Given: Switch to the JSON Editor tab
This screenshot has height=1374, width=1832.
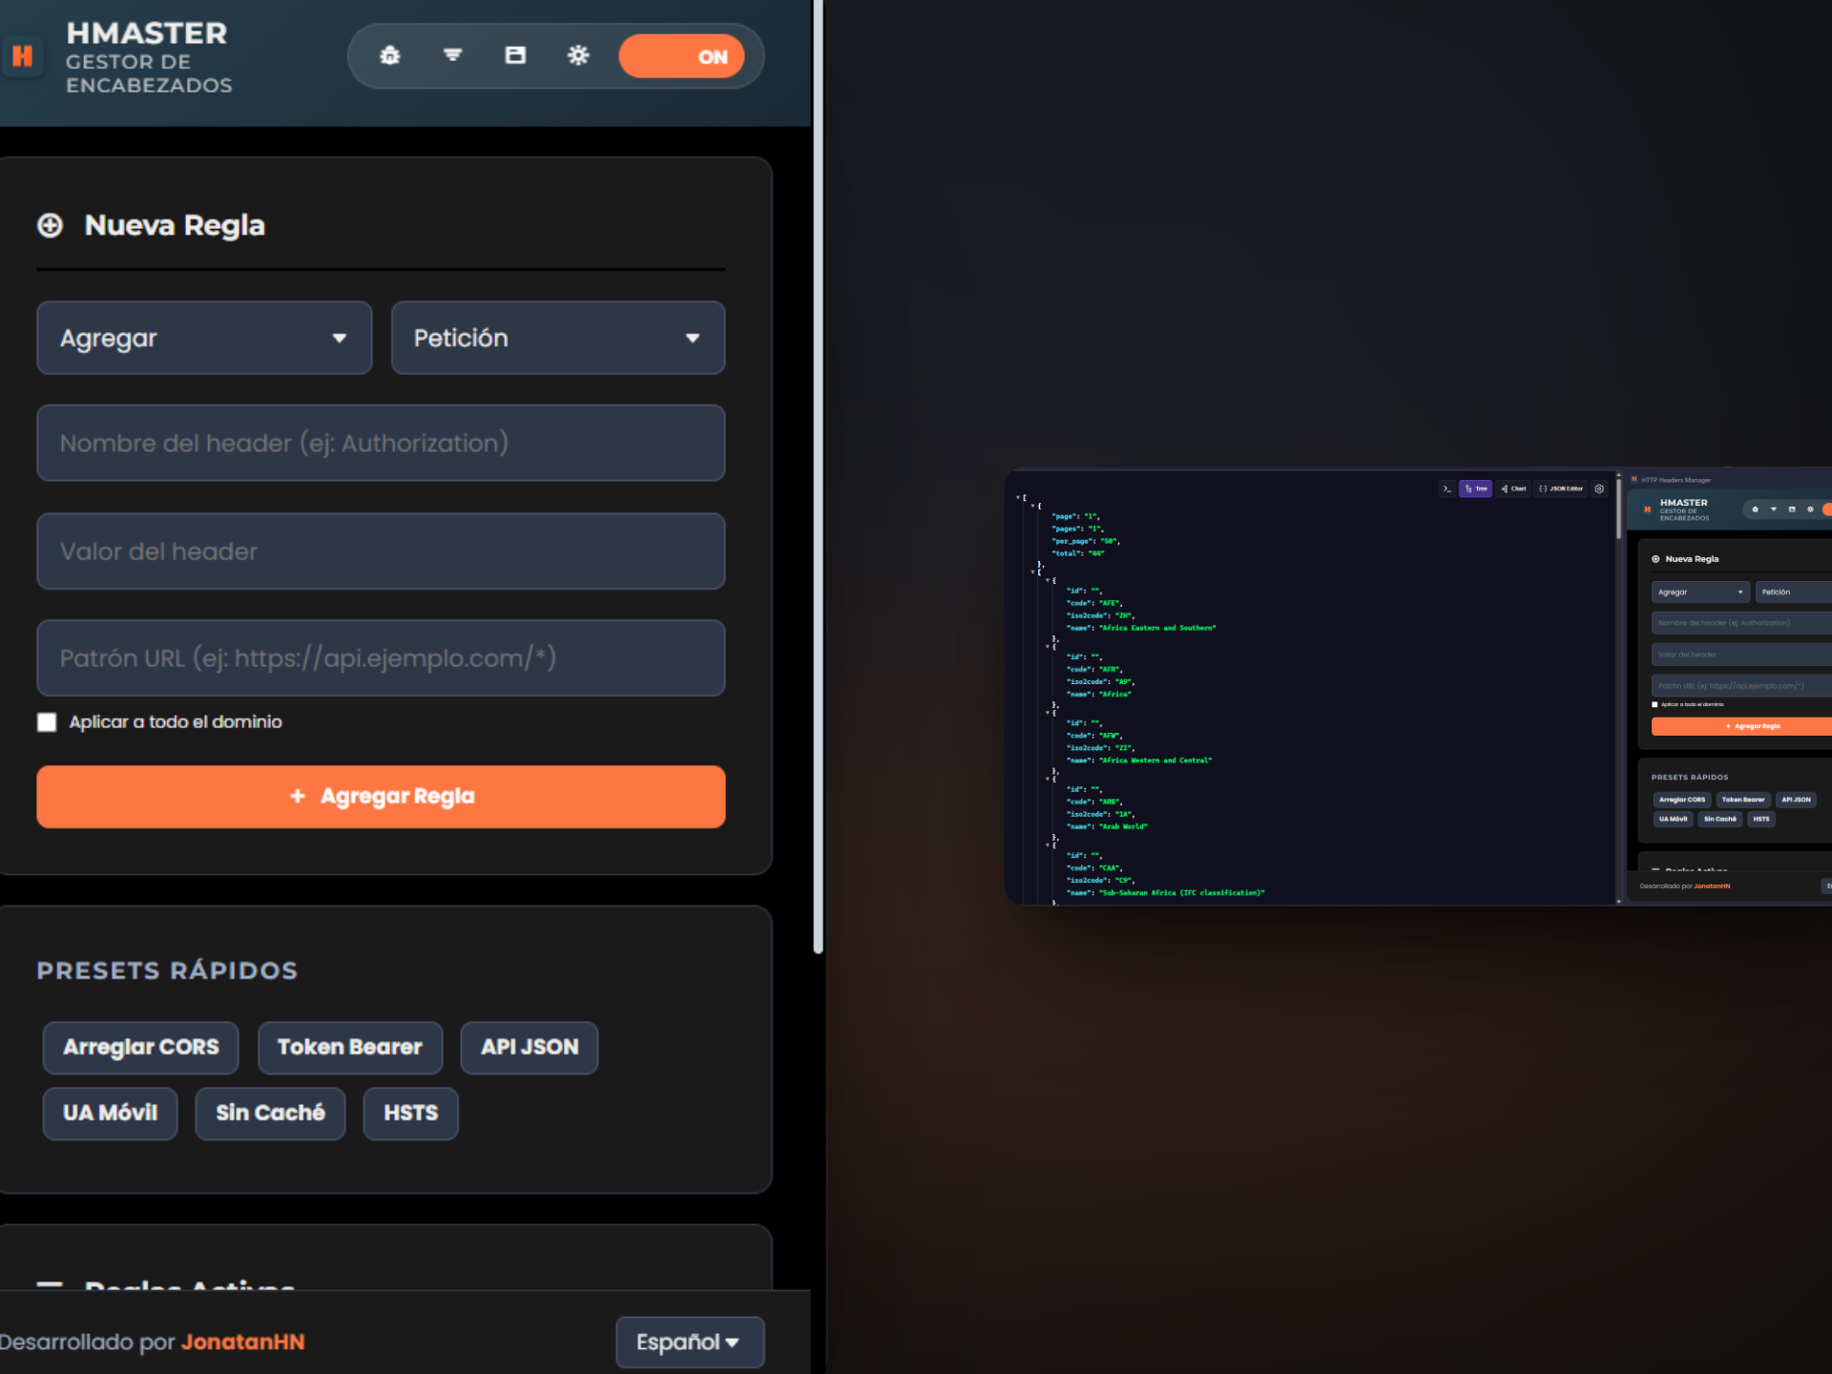Looking at the screenshot, I should (1561, 489).
